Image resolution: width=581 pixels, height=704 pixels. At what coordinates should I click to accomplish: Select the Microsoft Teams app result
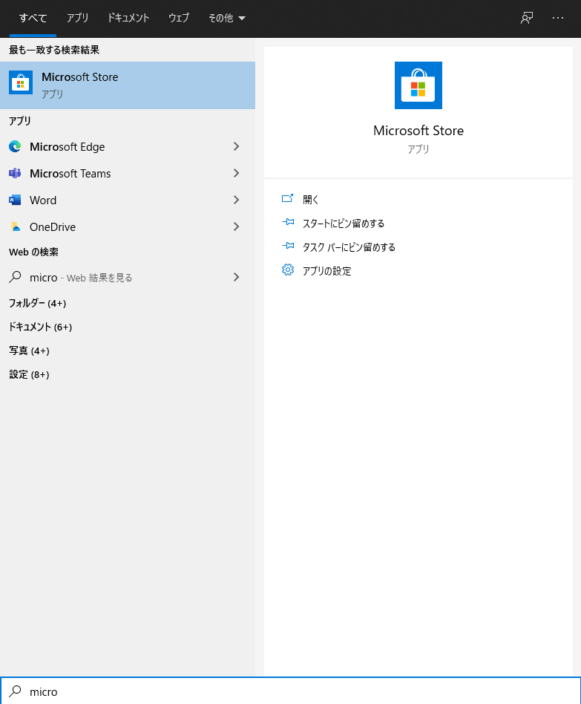click(128, 173)
